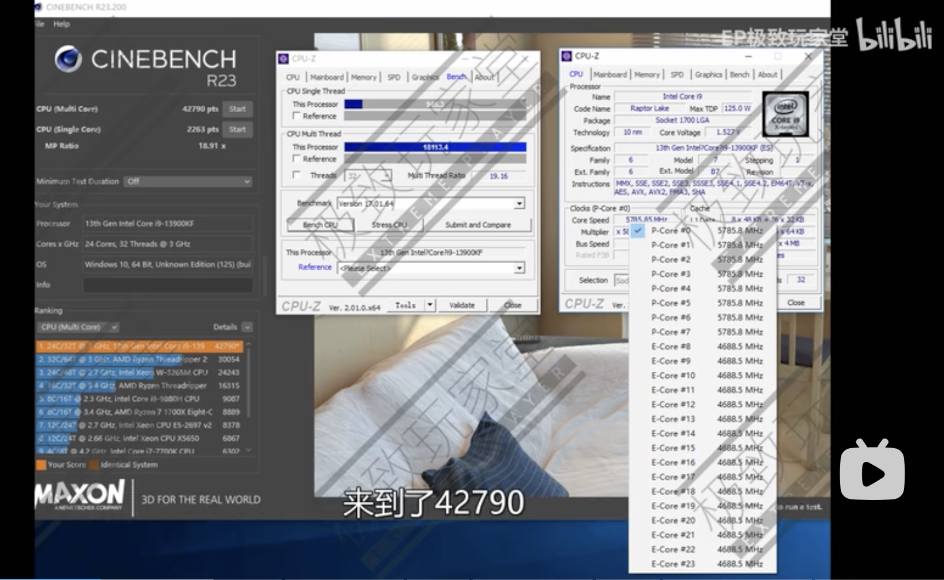
Task: Select E-Core #23 in the clocks list
Action: [703, 564]
